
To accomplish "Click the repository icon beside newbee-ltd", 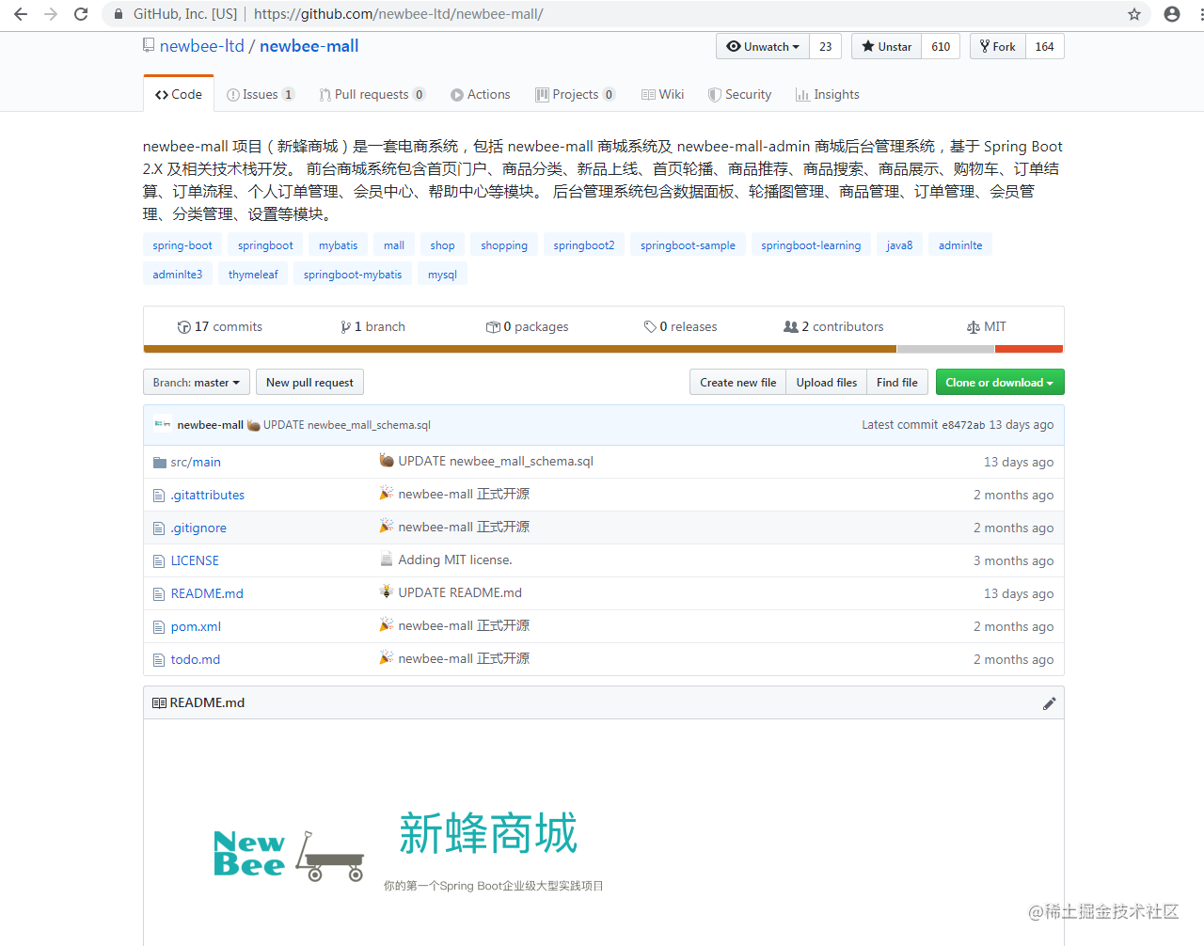I will point(149,46).
